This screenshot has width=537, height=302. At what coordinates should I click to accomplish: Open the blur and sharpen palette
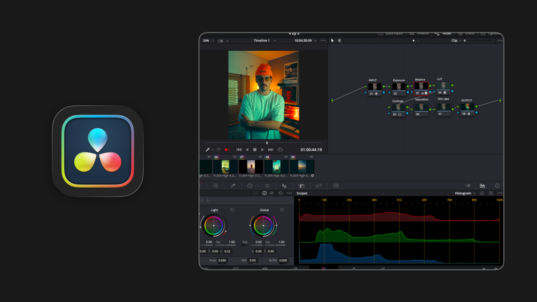tap(284, 185)
